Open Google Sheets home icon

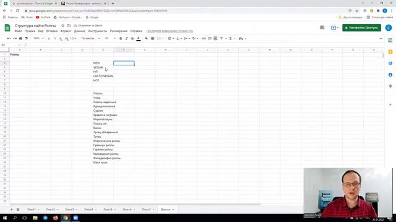[x=7, y=28]
